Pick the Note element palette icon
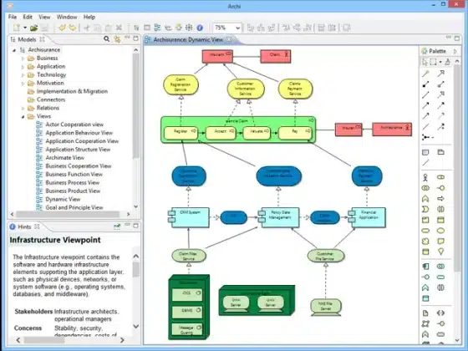The image size is (468, 351). click(x=425, y=152)
